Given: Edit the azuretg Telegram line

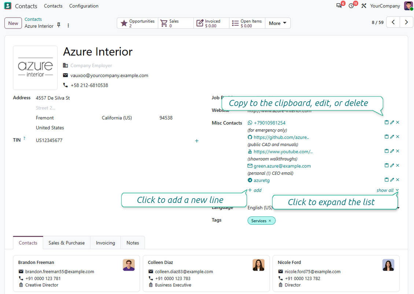Looking at the screenshot, I should (392, 180).
